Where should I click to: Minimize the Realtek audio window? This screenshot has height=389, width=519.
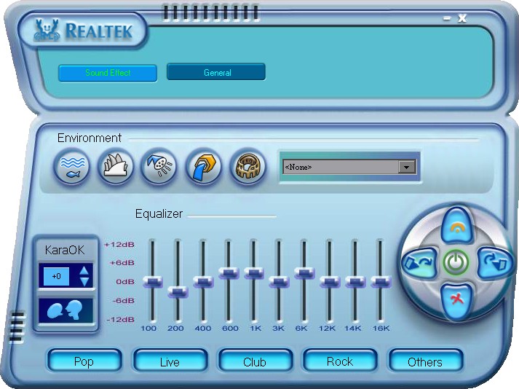click(447, 18)
